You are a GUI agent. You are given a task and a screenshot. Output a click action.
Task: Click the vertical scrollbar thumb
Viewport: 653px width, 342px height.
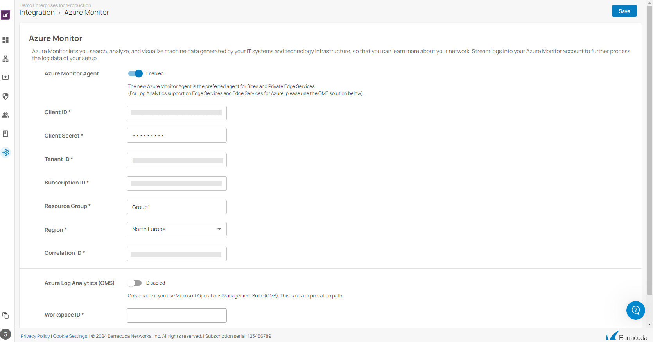click(649, 150)
